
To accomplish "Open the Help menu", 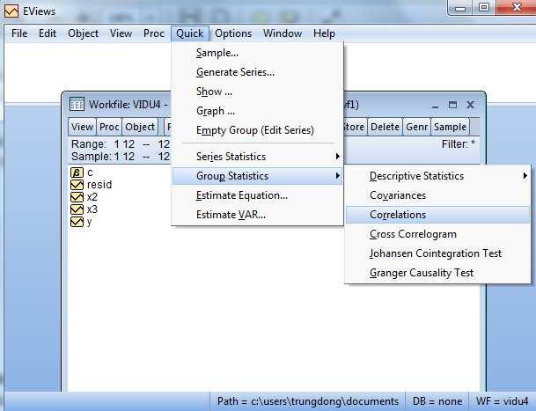I will click(x=324, y=33).
